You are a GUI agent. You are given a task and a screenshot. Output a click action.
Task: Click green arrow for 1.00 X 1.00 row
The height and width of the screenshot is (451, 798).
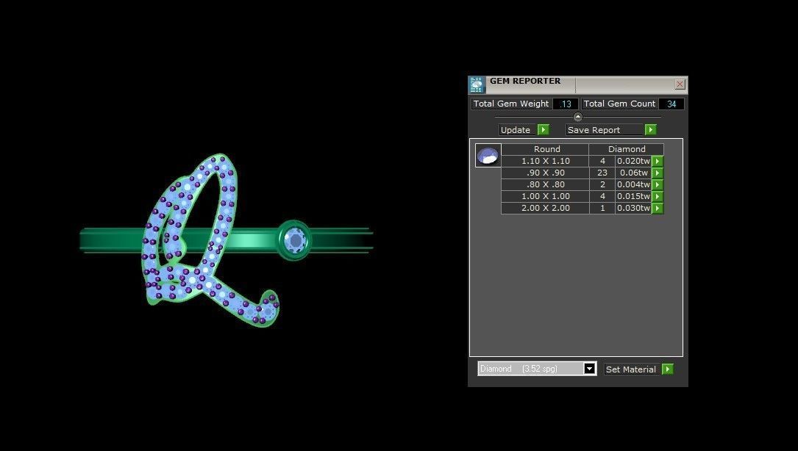coord(658,196)
